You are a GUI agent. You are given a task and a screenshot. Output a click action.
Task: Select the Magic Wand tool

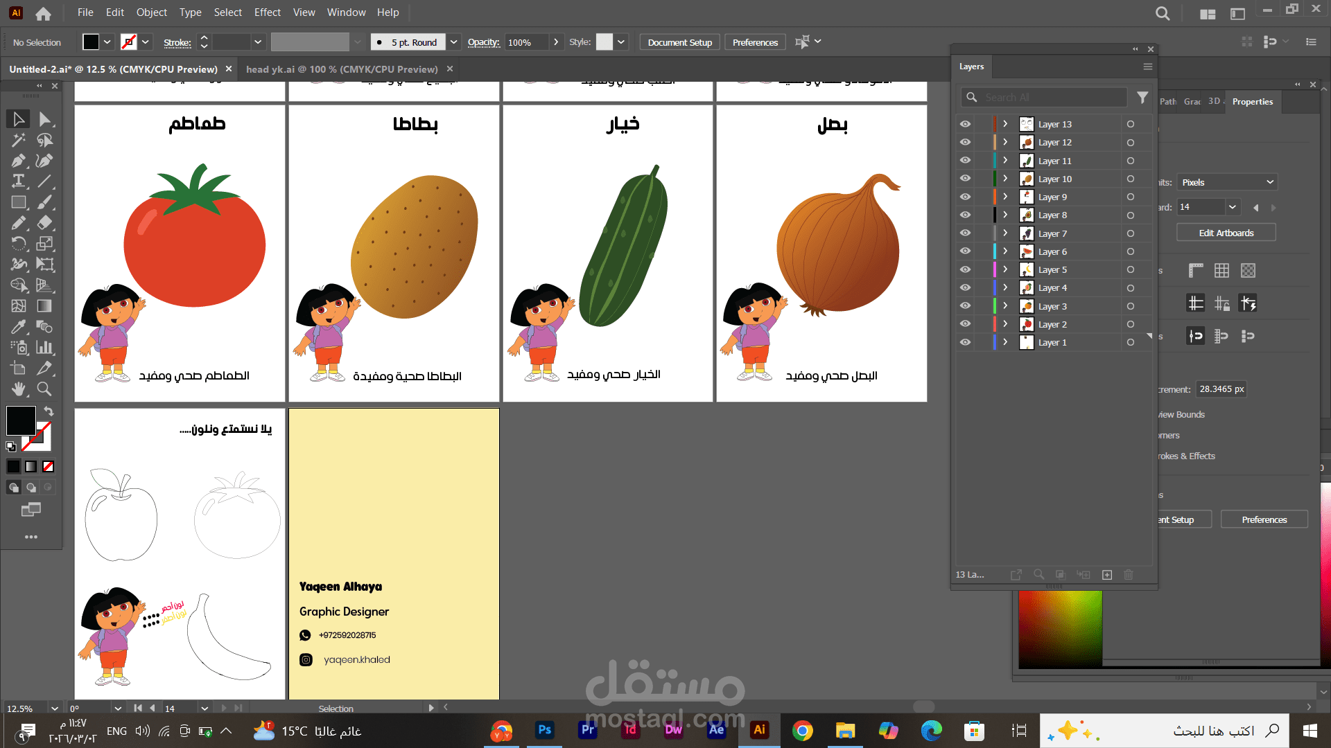pos(19,140)
